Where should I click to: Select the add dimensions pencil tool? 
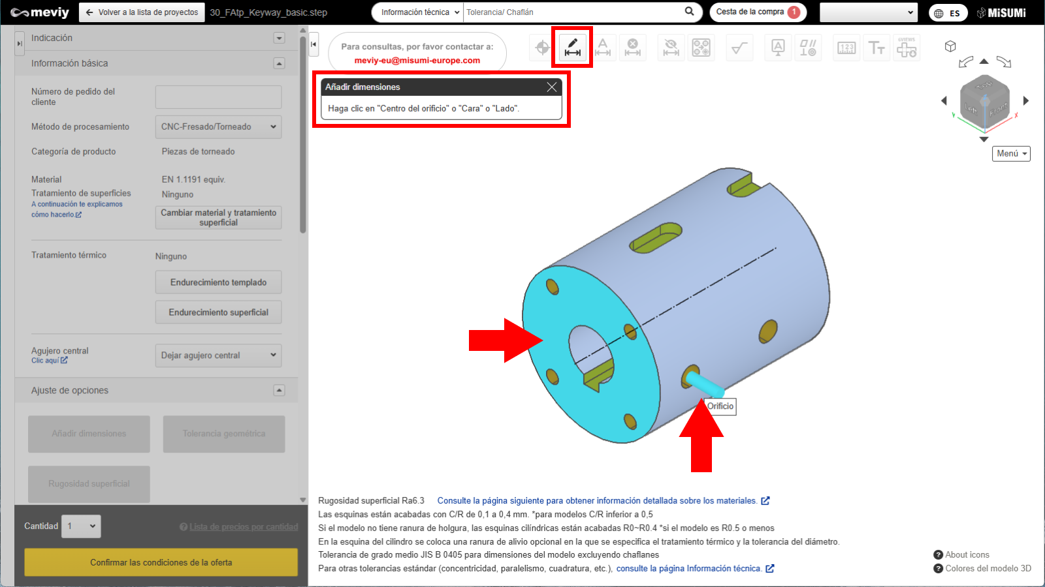572,47
